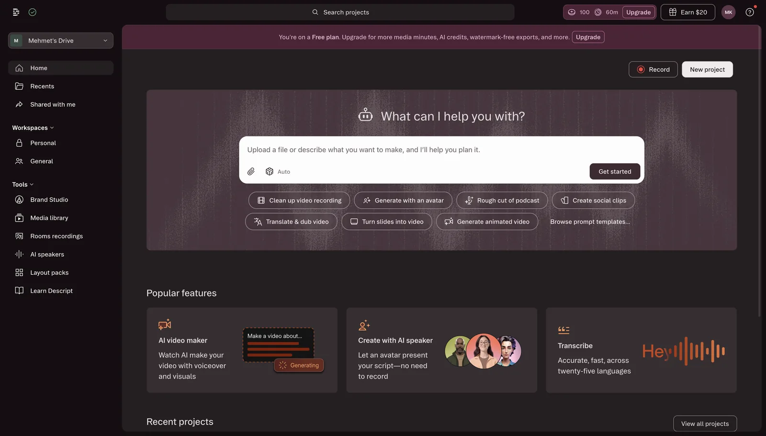
Task: Open the AI video maker feature card
Action: (x=242, y=350)
